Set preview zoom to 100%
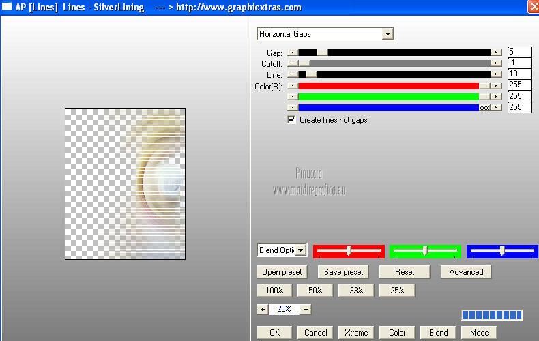 pyautogui.click(x=274, y=290)
